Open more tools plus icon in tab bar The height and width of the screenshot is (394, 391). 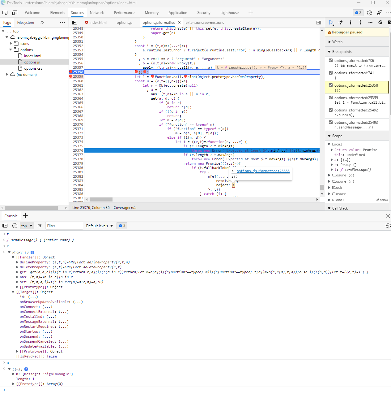tap(251, 12)
